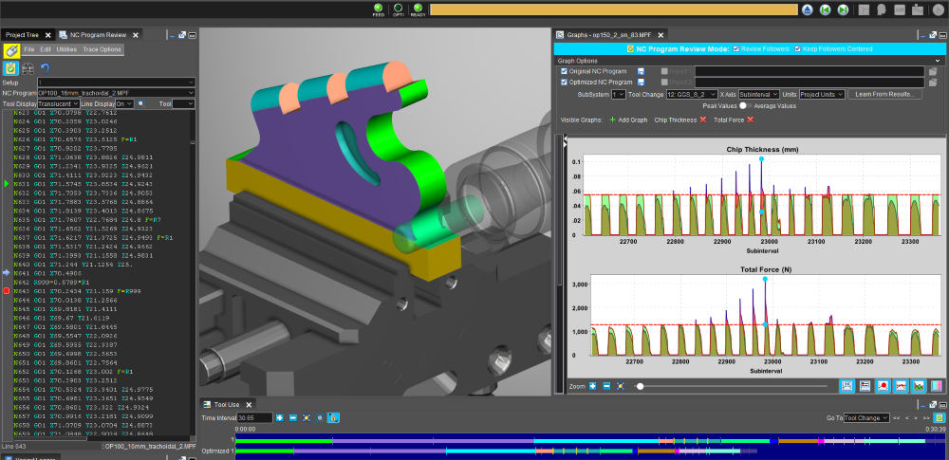Click the binoculars search icon

(28, 68)
